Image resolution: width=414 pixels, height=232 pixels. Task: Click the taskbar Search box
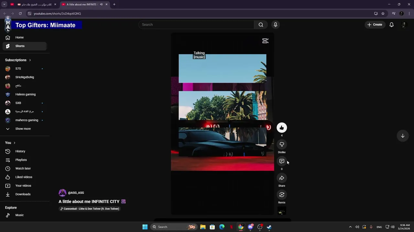(x=174, y=227)
